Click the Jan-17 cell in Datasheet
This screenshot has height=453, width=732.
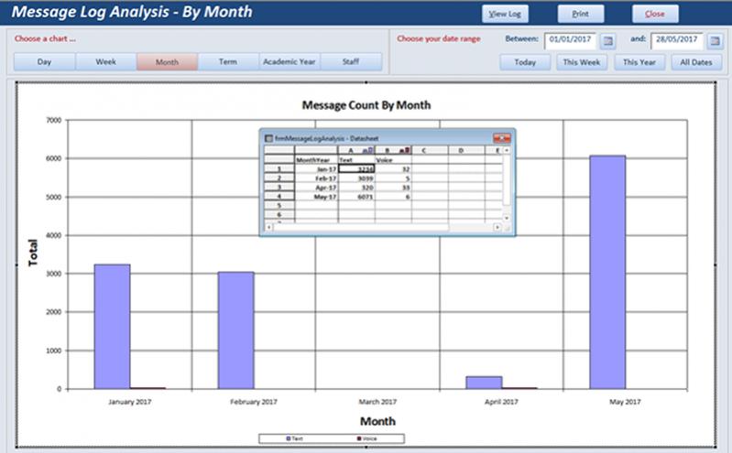(x=316, y=169)
